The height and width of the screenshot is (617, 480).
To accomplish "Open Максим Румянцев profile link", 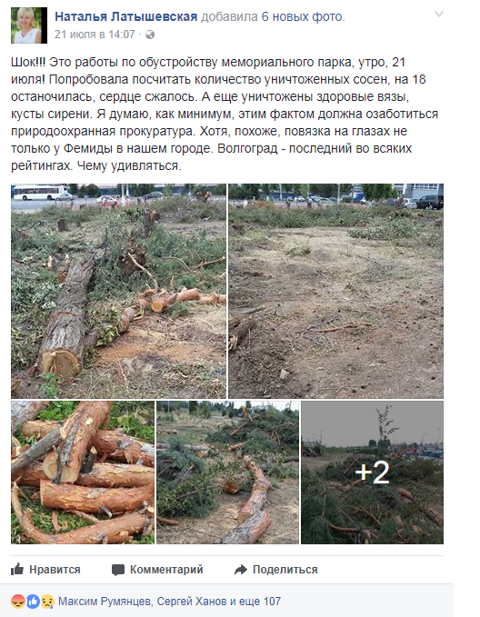I will point(105,602).
